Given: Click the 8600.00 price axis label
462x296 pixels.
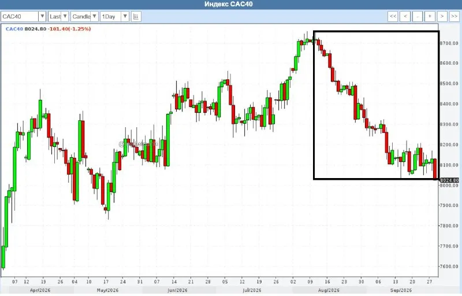Looking at the screenshot, I should 449,63.
